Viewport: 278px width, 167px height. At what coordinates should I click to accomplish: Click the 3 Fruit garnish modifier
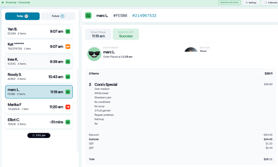click(102, 111)
